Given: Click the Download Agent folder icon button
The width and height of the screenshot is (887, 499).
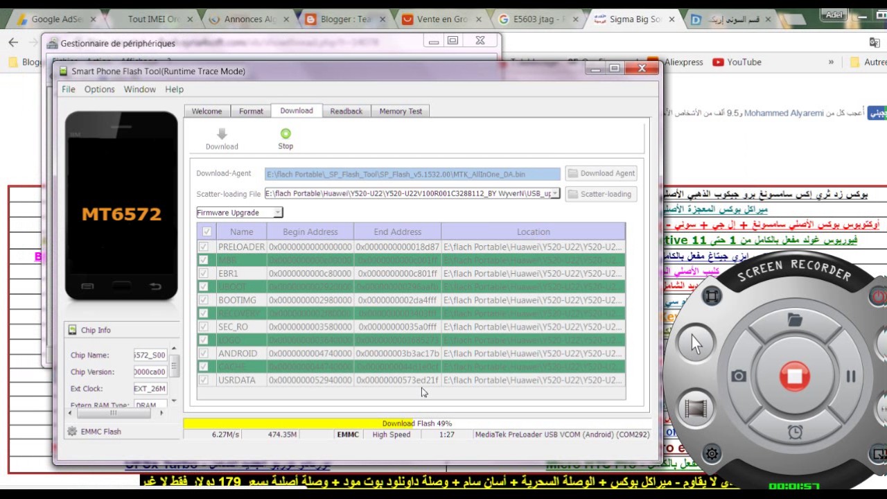Looking at the screenshot, I should [x=601, y=173].
